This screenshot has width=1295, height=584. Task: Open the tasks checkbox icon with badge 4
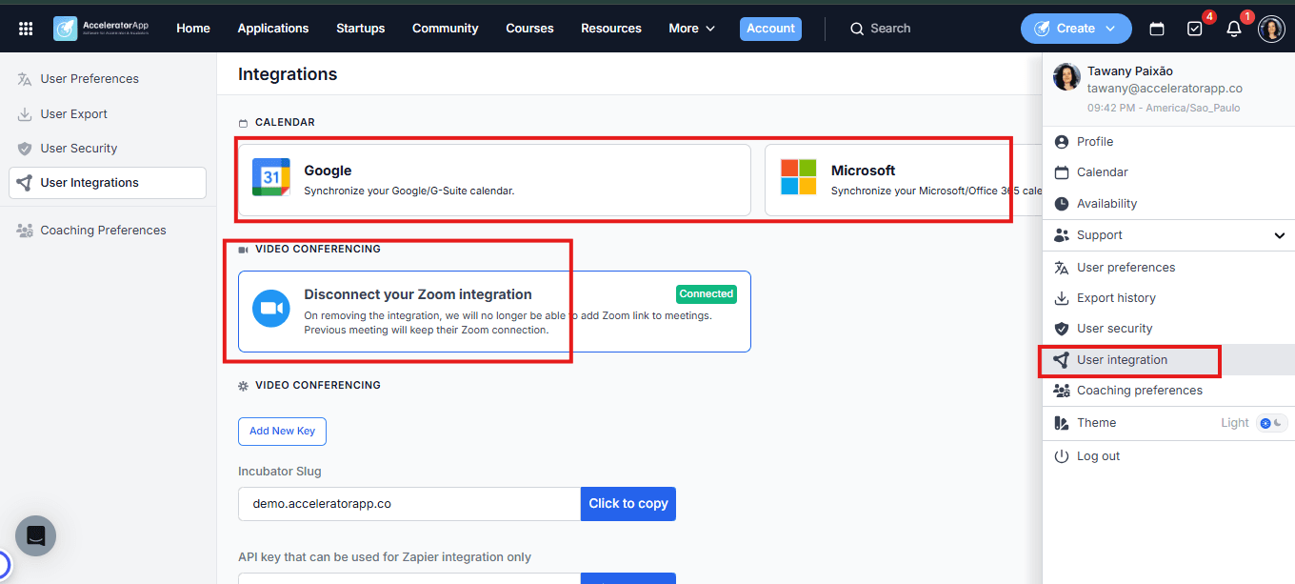click(1195, 29)
